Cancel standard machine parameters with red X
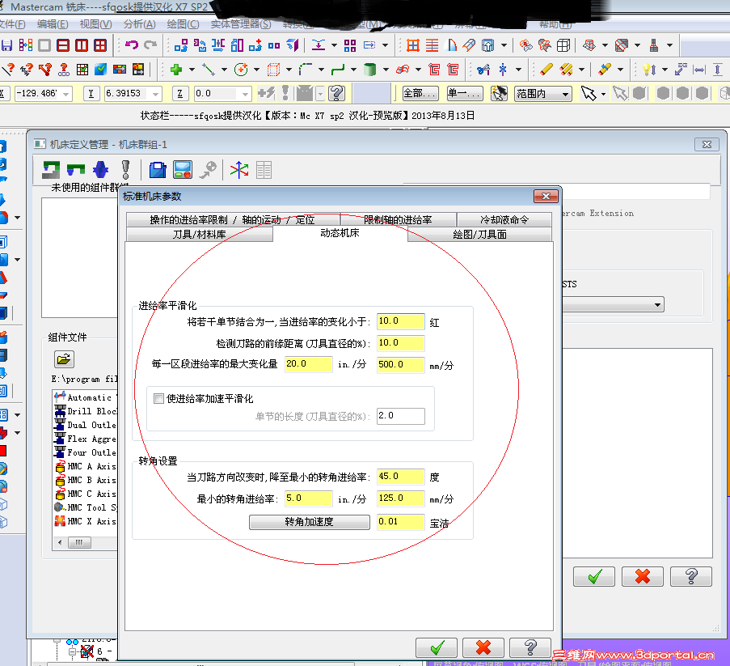The height and width of the screenshot is (666, 730). click(483, 647)
